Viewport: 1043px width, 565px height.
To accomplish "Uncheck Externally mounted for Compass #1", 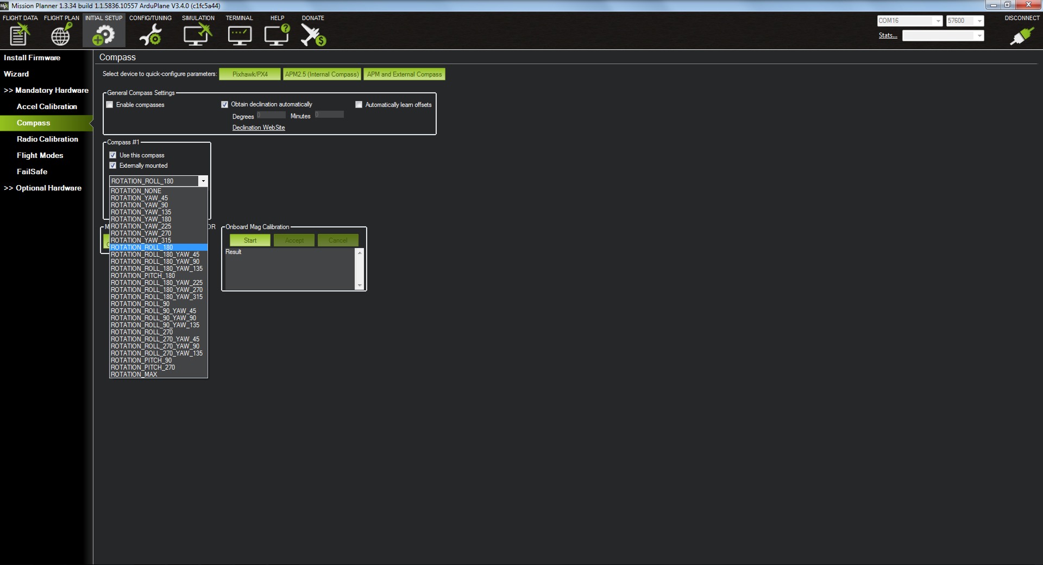I will click(x=113, y=166).
